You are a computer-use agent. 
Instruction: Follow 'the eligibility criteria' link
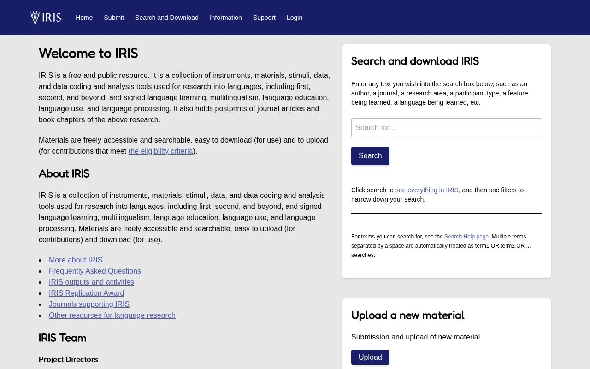[161, 151]
